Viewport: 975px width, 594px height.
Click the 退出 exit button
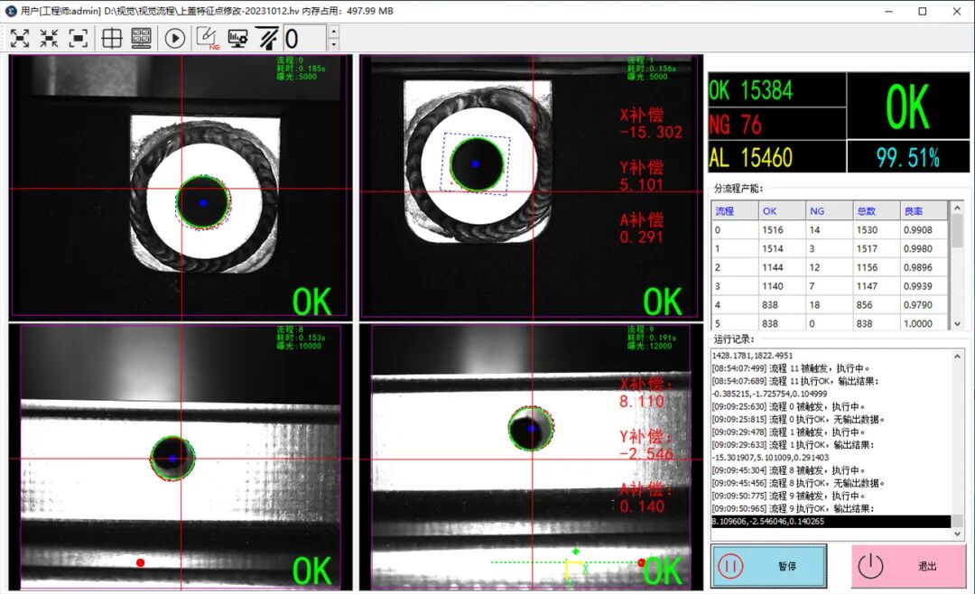908,566
